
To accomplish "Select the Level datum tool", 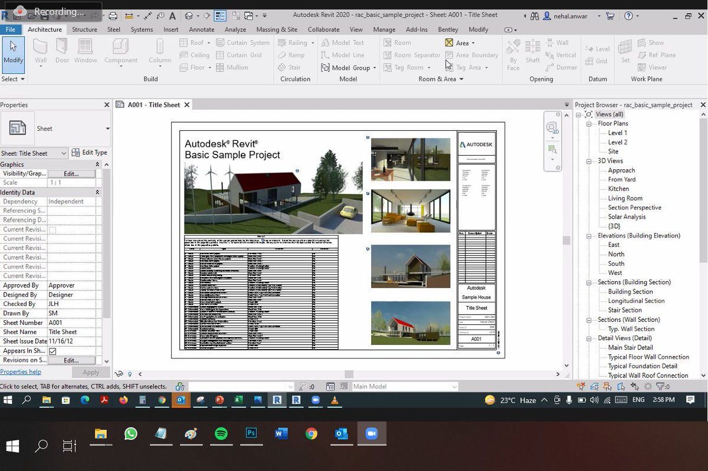I will [597, 49].
